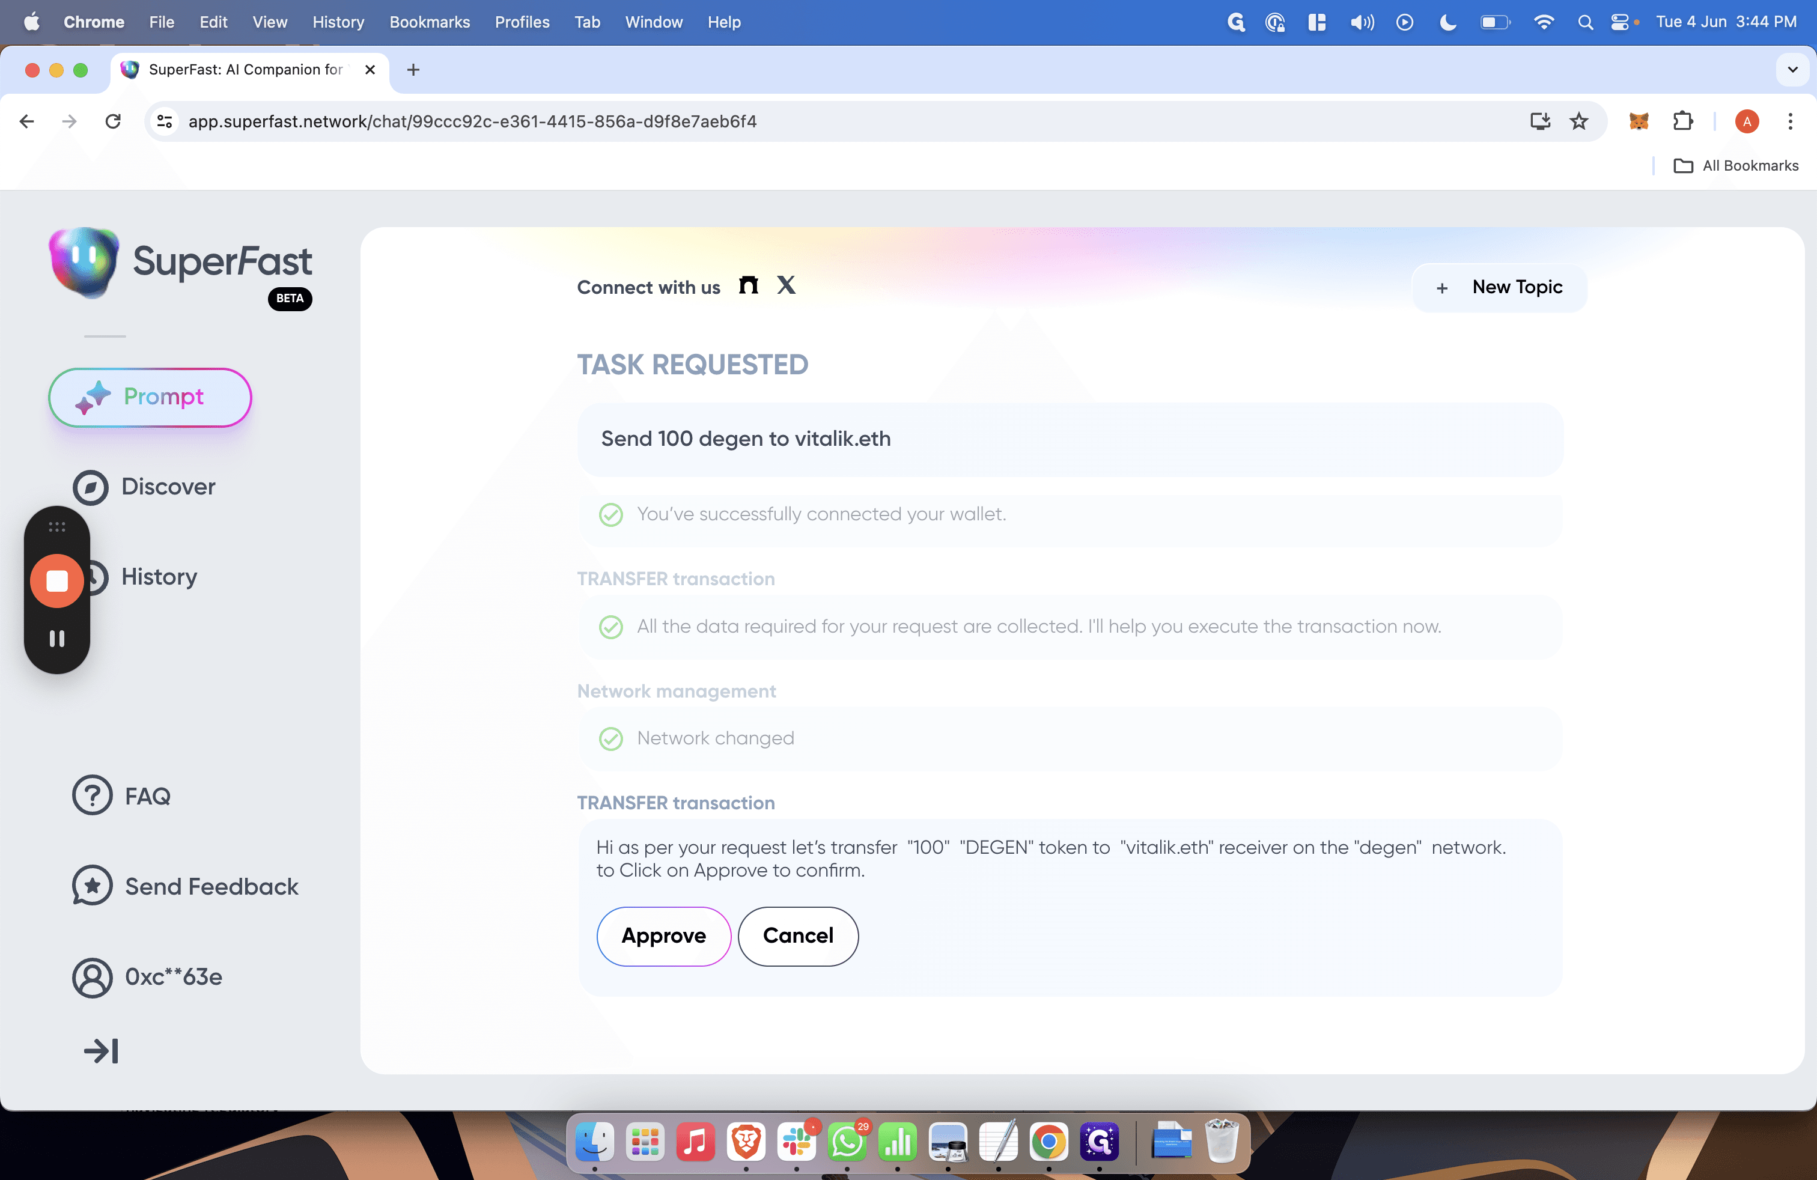Start a New Topic
1817x1180 pixels.
click(x=1499, y=288)
